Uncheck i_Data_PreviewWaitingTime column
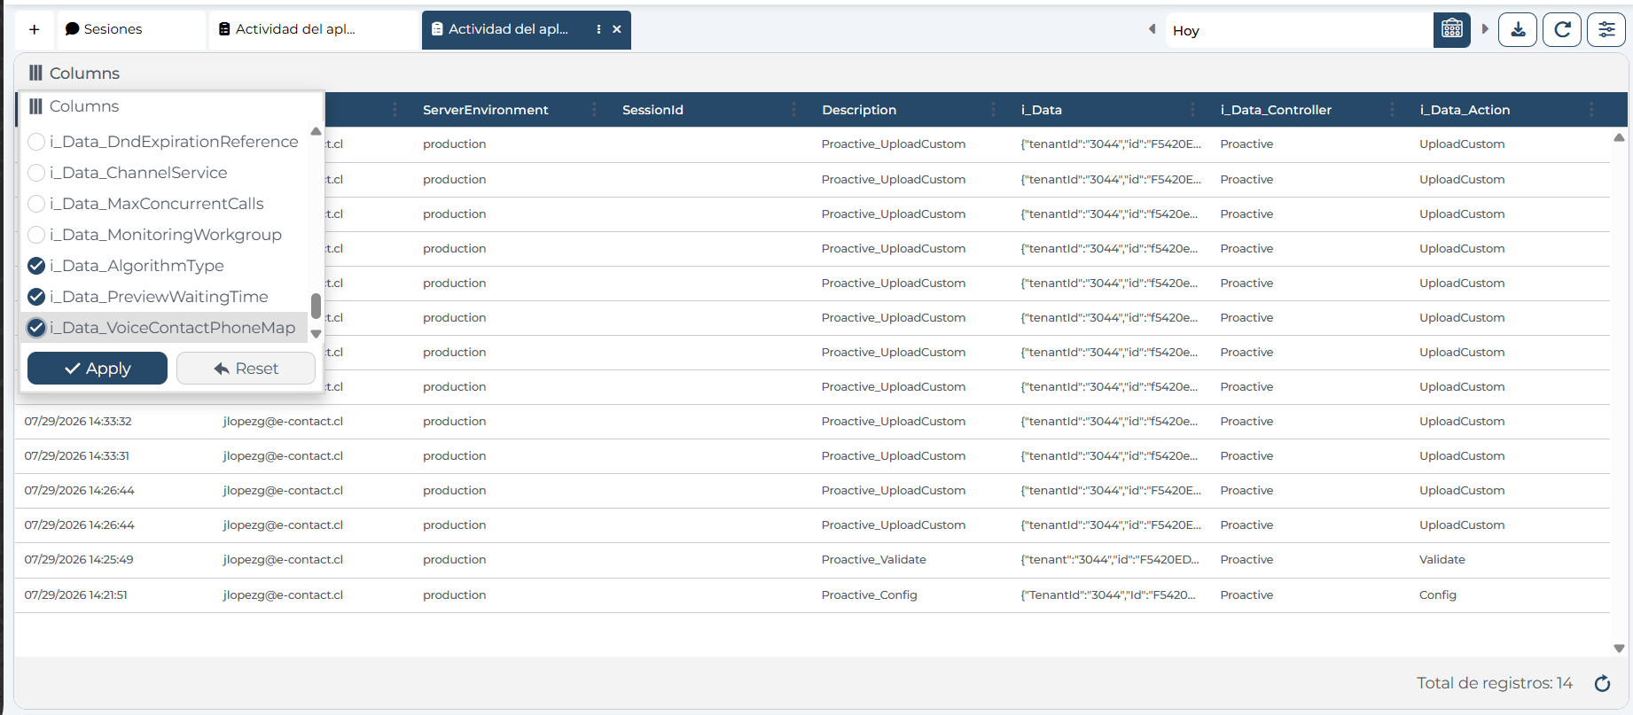The image size is (1633, 715). pyautogui.click(x=36, y=297)
